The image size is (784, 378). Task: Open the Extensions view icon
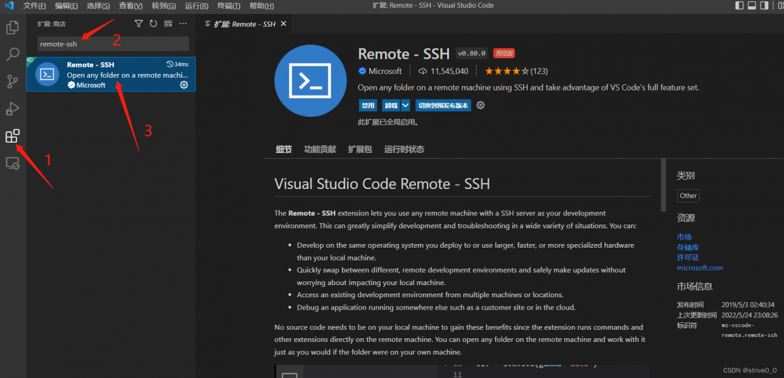12,136
